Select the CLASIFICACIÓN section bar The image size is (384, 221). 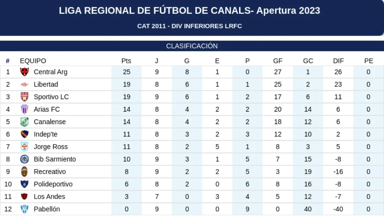(x=192, y=46)
